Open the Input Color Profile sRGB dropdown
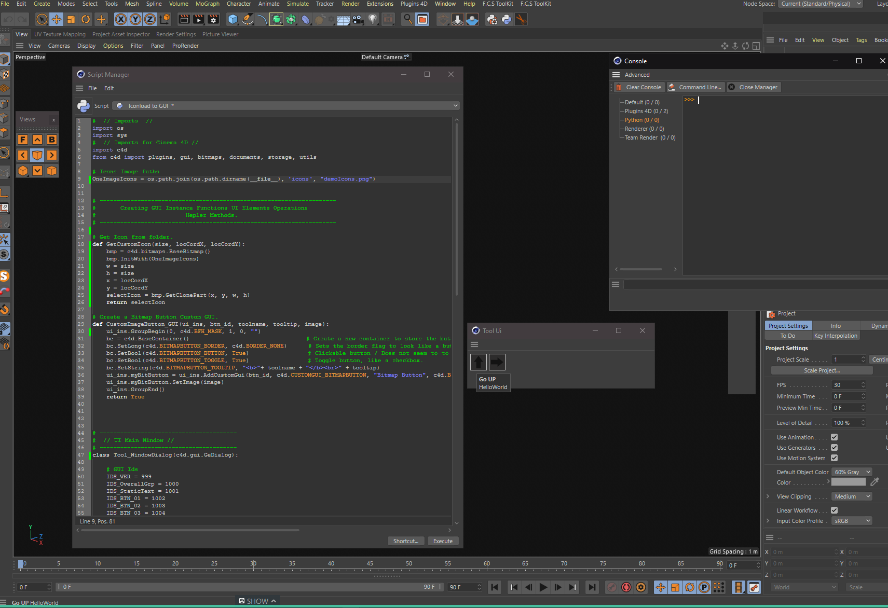The width and height of the screenshot is (888, 608). 852,521
